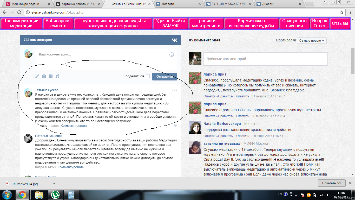355x200 pixels.
Task: Click 733 комментария header text
Action: (38, 40)
